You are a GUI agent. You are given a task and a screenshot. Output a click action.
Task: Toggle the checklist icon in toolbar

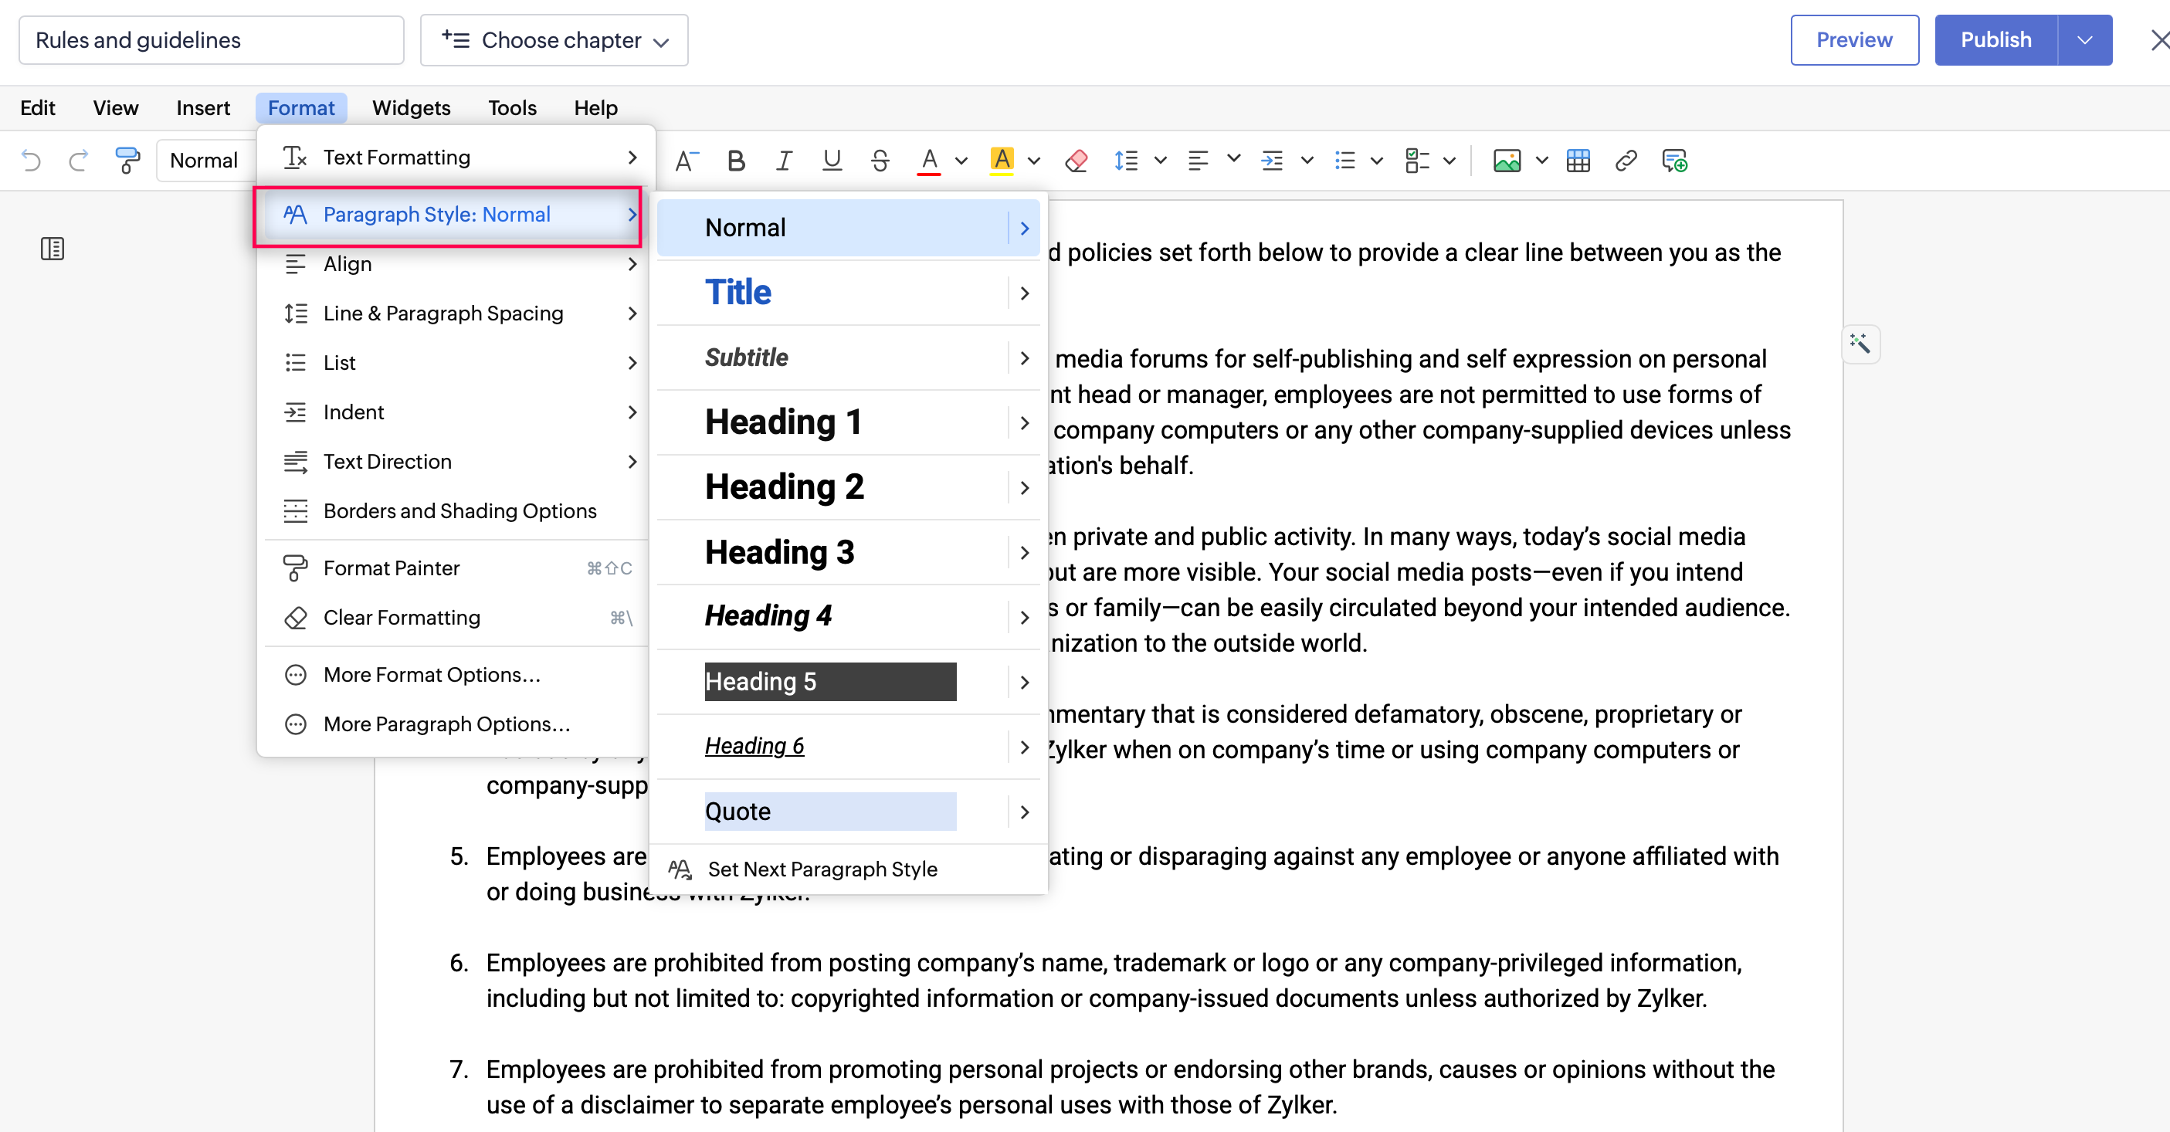coord(1417,160)
